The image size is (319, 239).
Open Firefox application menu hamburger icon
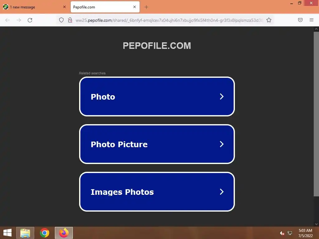click(x=311, y=20)
